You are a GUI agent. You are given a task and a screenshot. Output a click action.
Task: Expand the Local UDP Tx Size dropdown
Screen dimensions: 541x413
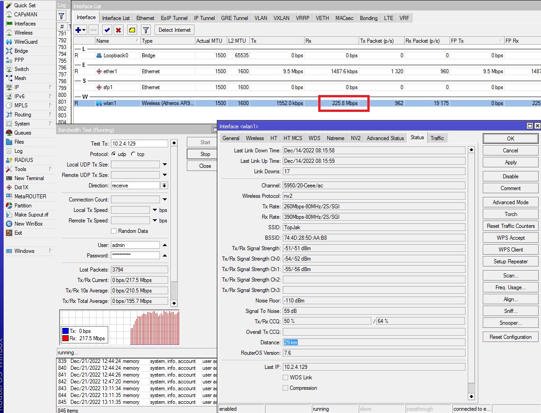tap(165, 164)
